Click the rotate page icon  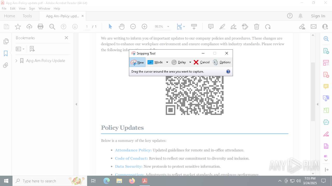click(268, 27)
